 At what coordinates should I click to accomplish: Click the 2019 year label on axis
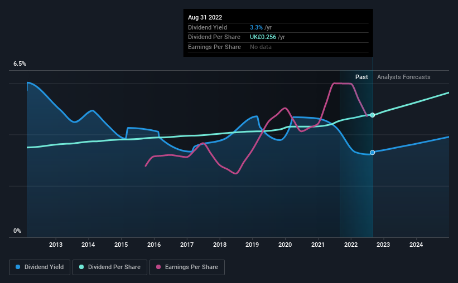[252, 245]
